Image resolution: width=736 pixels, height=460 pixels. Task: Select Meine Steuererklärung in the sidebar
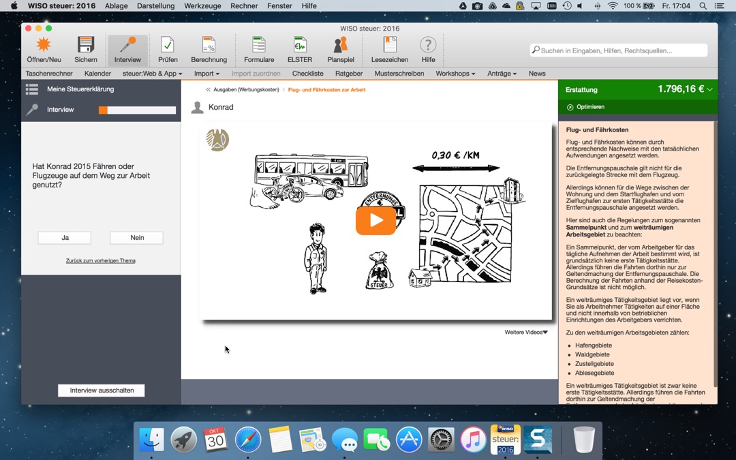(x=80, y=89)
